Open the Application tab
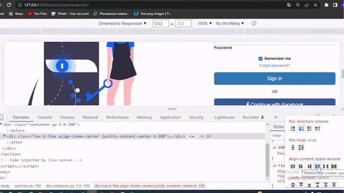Image resolution: width=344 pixels, height=193 pixels. (170, 117)
